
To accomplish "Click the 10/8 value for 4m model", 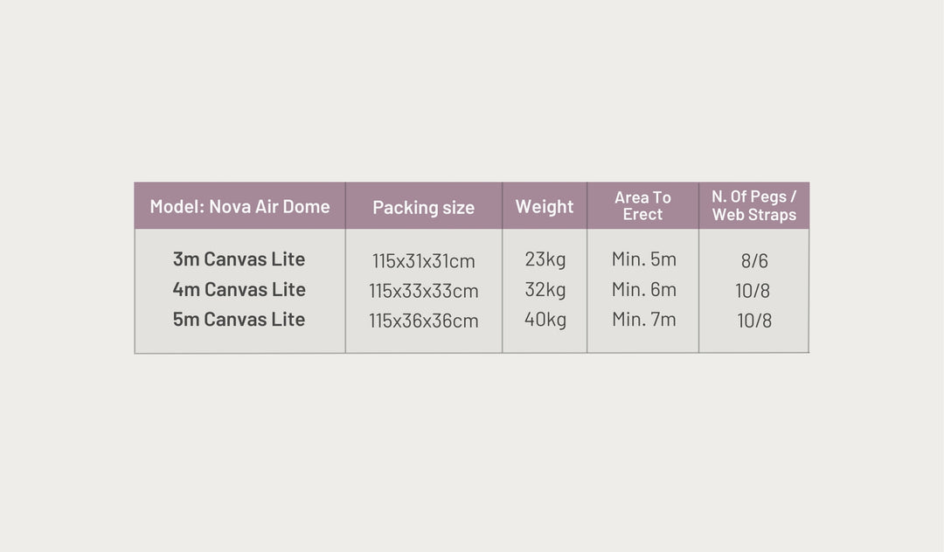I will 753,291.
